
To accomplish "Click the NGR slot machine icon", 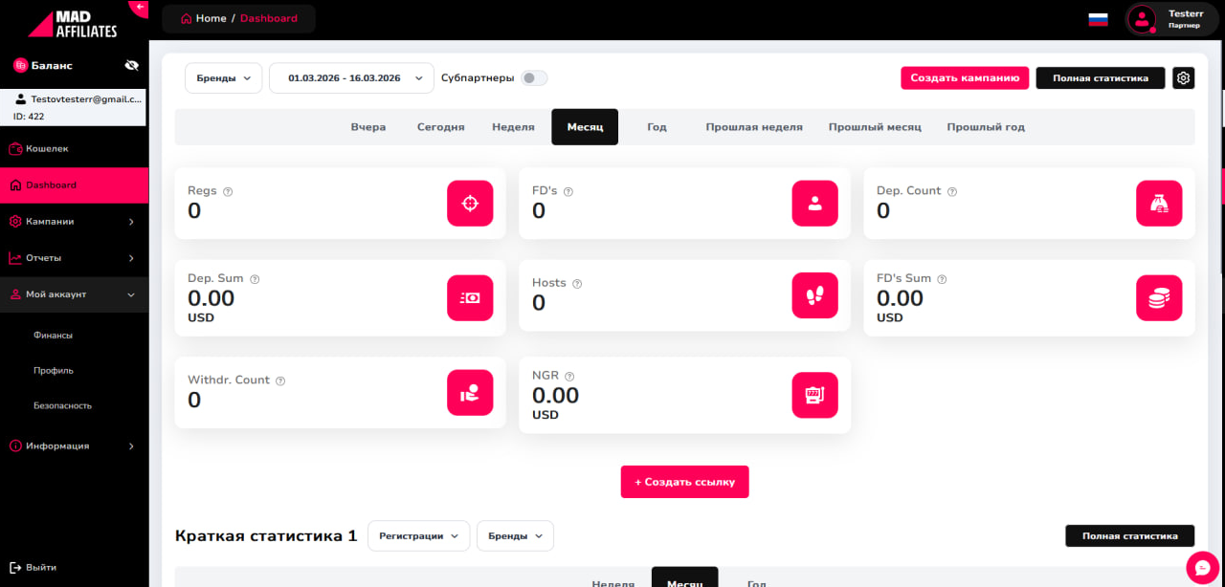I will tap(814, 395).
